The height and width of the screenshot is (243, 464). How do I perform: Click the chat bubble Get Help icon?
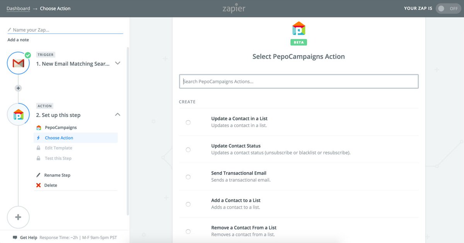[x=15, y=238]
